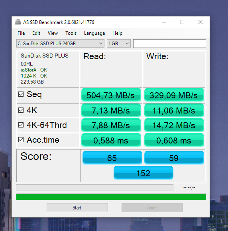The width and height of the screenshot is (228, 231).
Task: Click the read access time 0,588 ms
Action: 111,140
